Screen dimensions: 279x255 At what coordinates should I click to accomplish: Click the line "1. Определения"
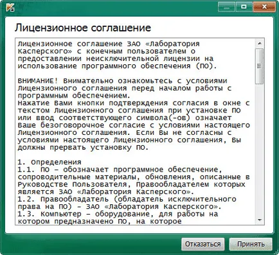pos(50,162)
